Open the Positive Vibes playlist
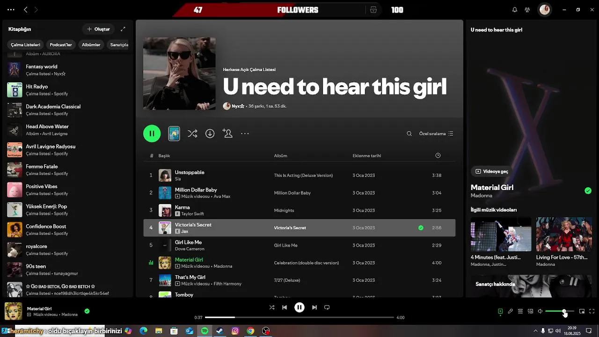 pos(68,190)
